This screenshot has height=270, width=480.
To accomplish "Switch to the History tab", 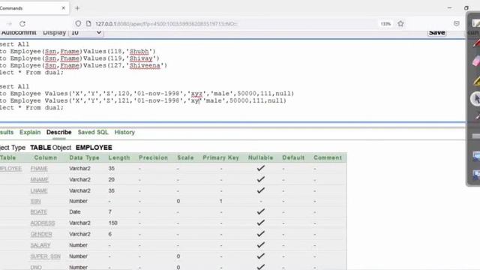I will [124, 132].
